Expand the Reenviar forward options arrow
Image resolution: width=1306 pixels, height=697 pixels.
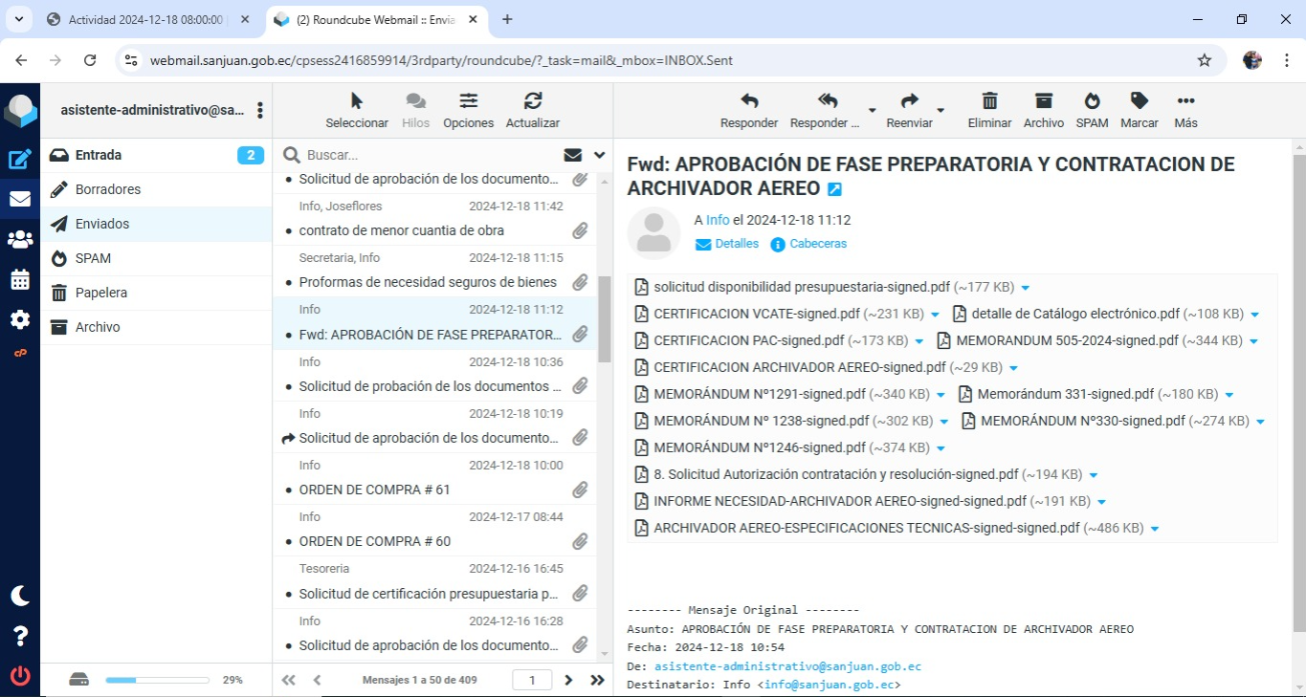pyautogui.click(x=941, y=110)
